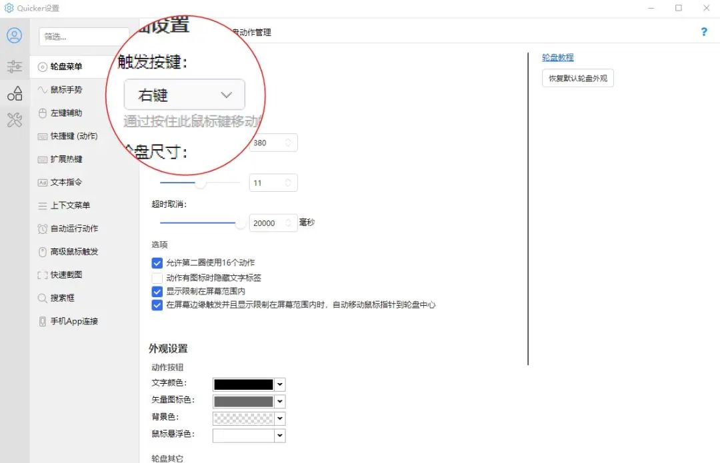Click the black 文字颜色 color swatch

click(243, 384)
